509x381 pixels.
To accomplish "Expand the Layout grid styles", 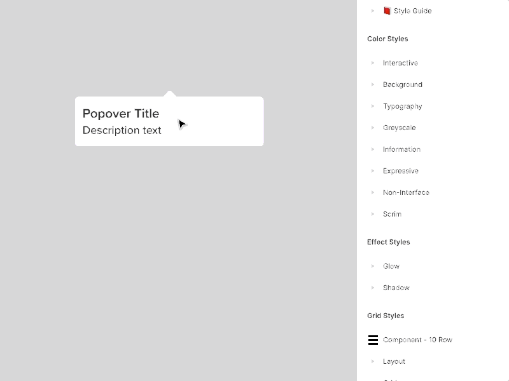I will click(373, 361).
